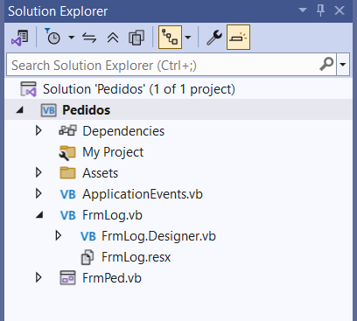Select FrmLog.resx file
The height and width of the screenshot is (321, 357).
(x=136, y=257)
